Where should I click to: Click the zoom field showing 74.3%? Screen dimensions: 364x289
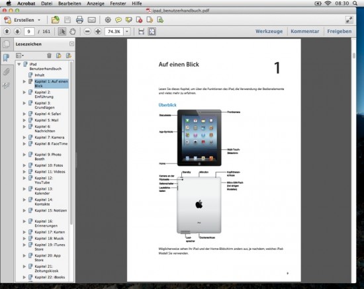pyautogui.click(x=114, y=31)
